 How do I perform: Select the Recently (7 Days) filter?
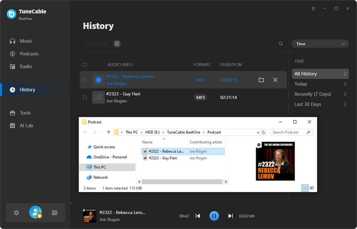tap(320, 94)
